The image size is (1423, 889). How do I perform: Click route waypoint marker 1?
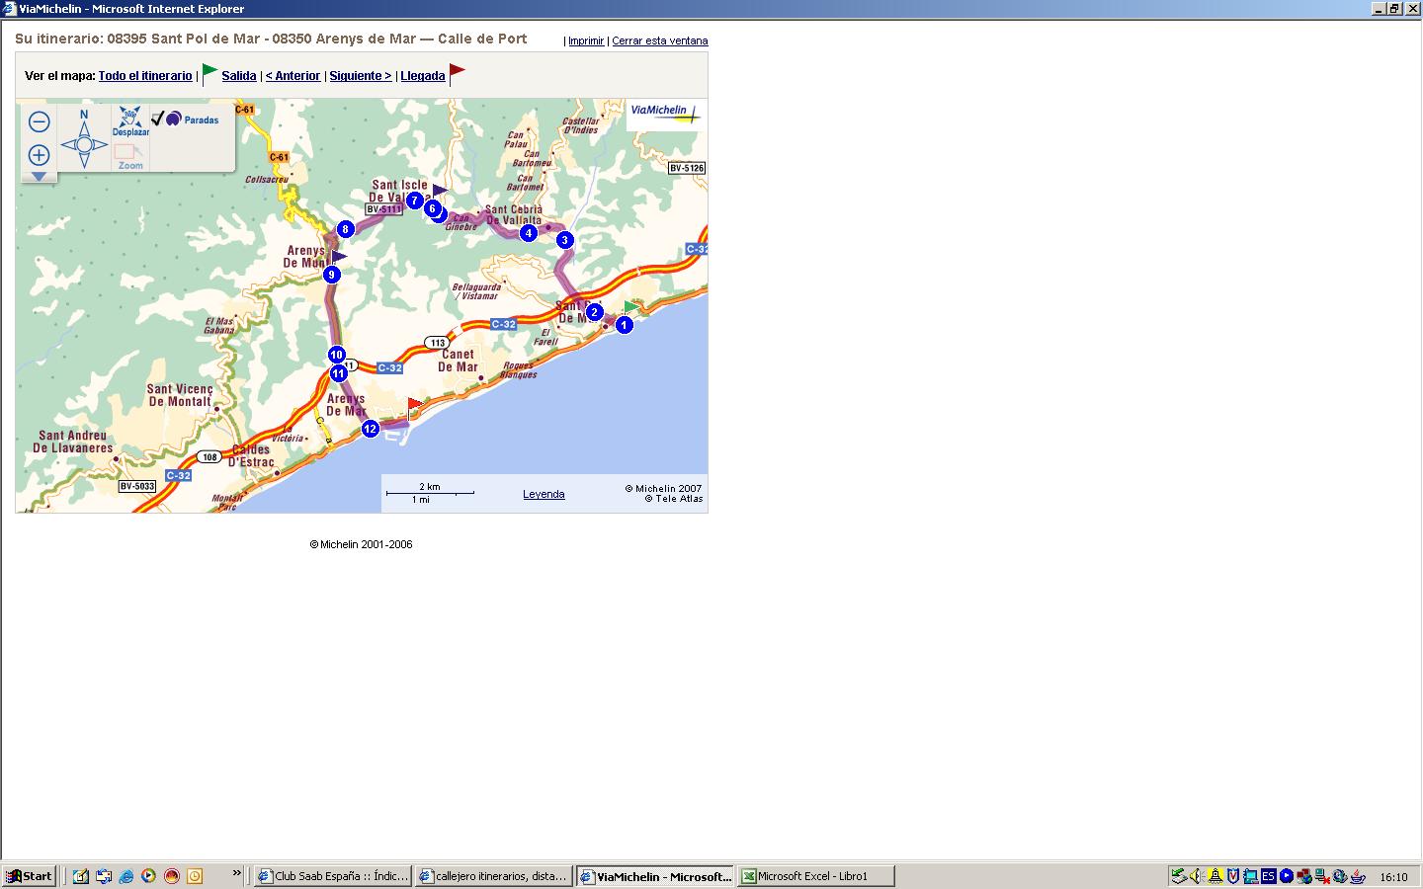click(x=624, y=325)
